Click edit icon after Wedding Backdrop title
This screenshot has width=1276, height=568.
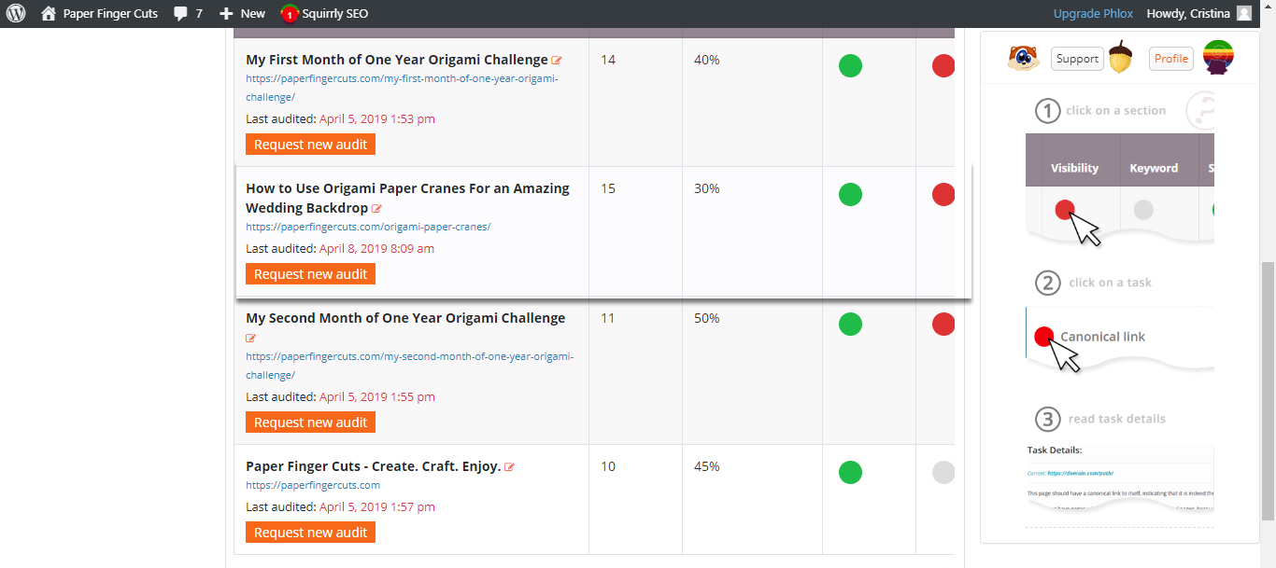pyautogui.click(x=377, y=209)
